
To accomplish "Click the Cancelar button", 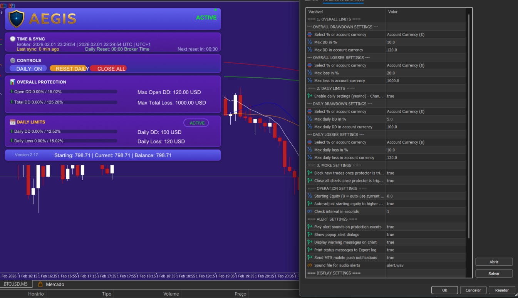I will pos(473,290).
